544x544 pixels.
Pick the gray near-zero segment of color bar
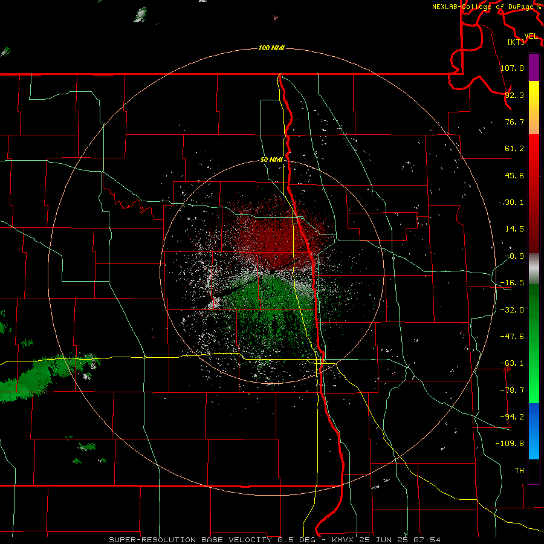tap(534, 269)
